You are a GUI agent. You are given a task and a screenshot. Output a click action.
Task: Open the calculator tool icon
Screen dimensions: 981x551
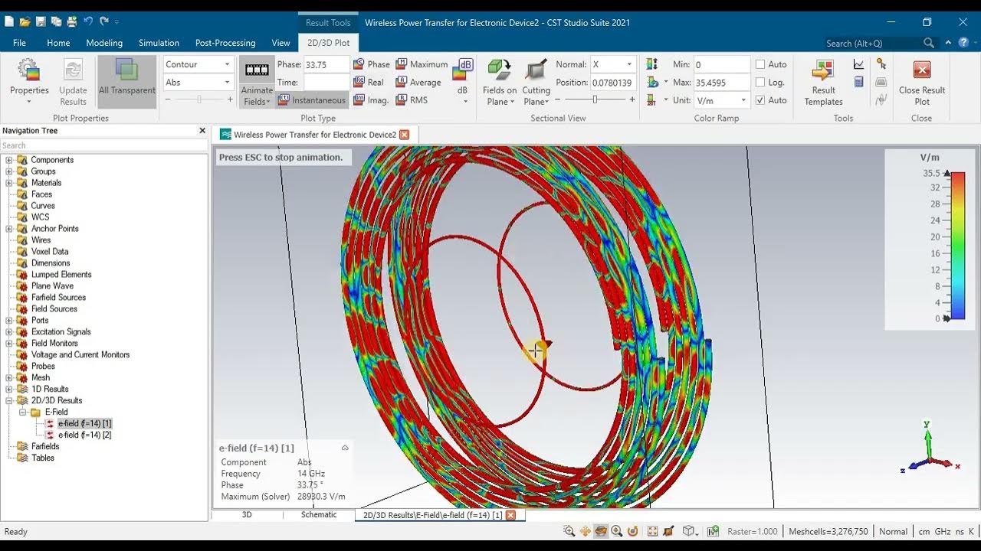[x=858, y=82]
